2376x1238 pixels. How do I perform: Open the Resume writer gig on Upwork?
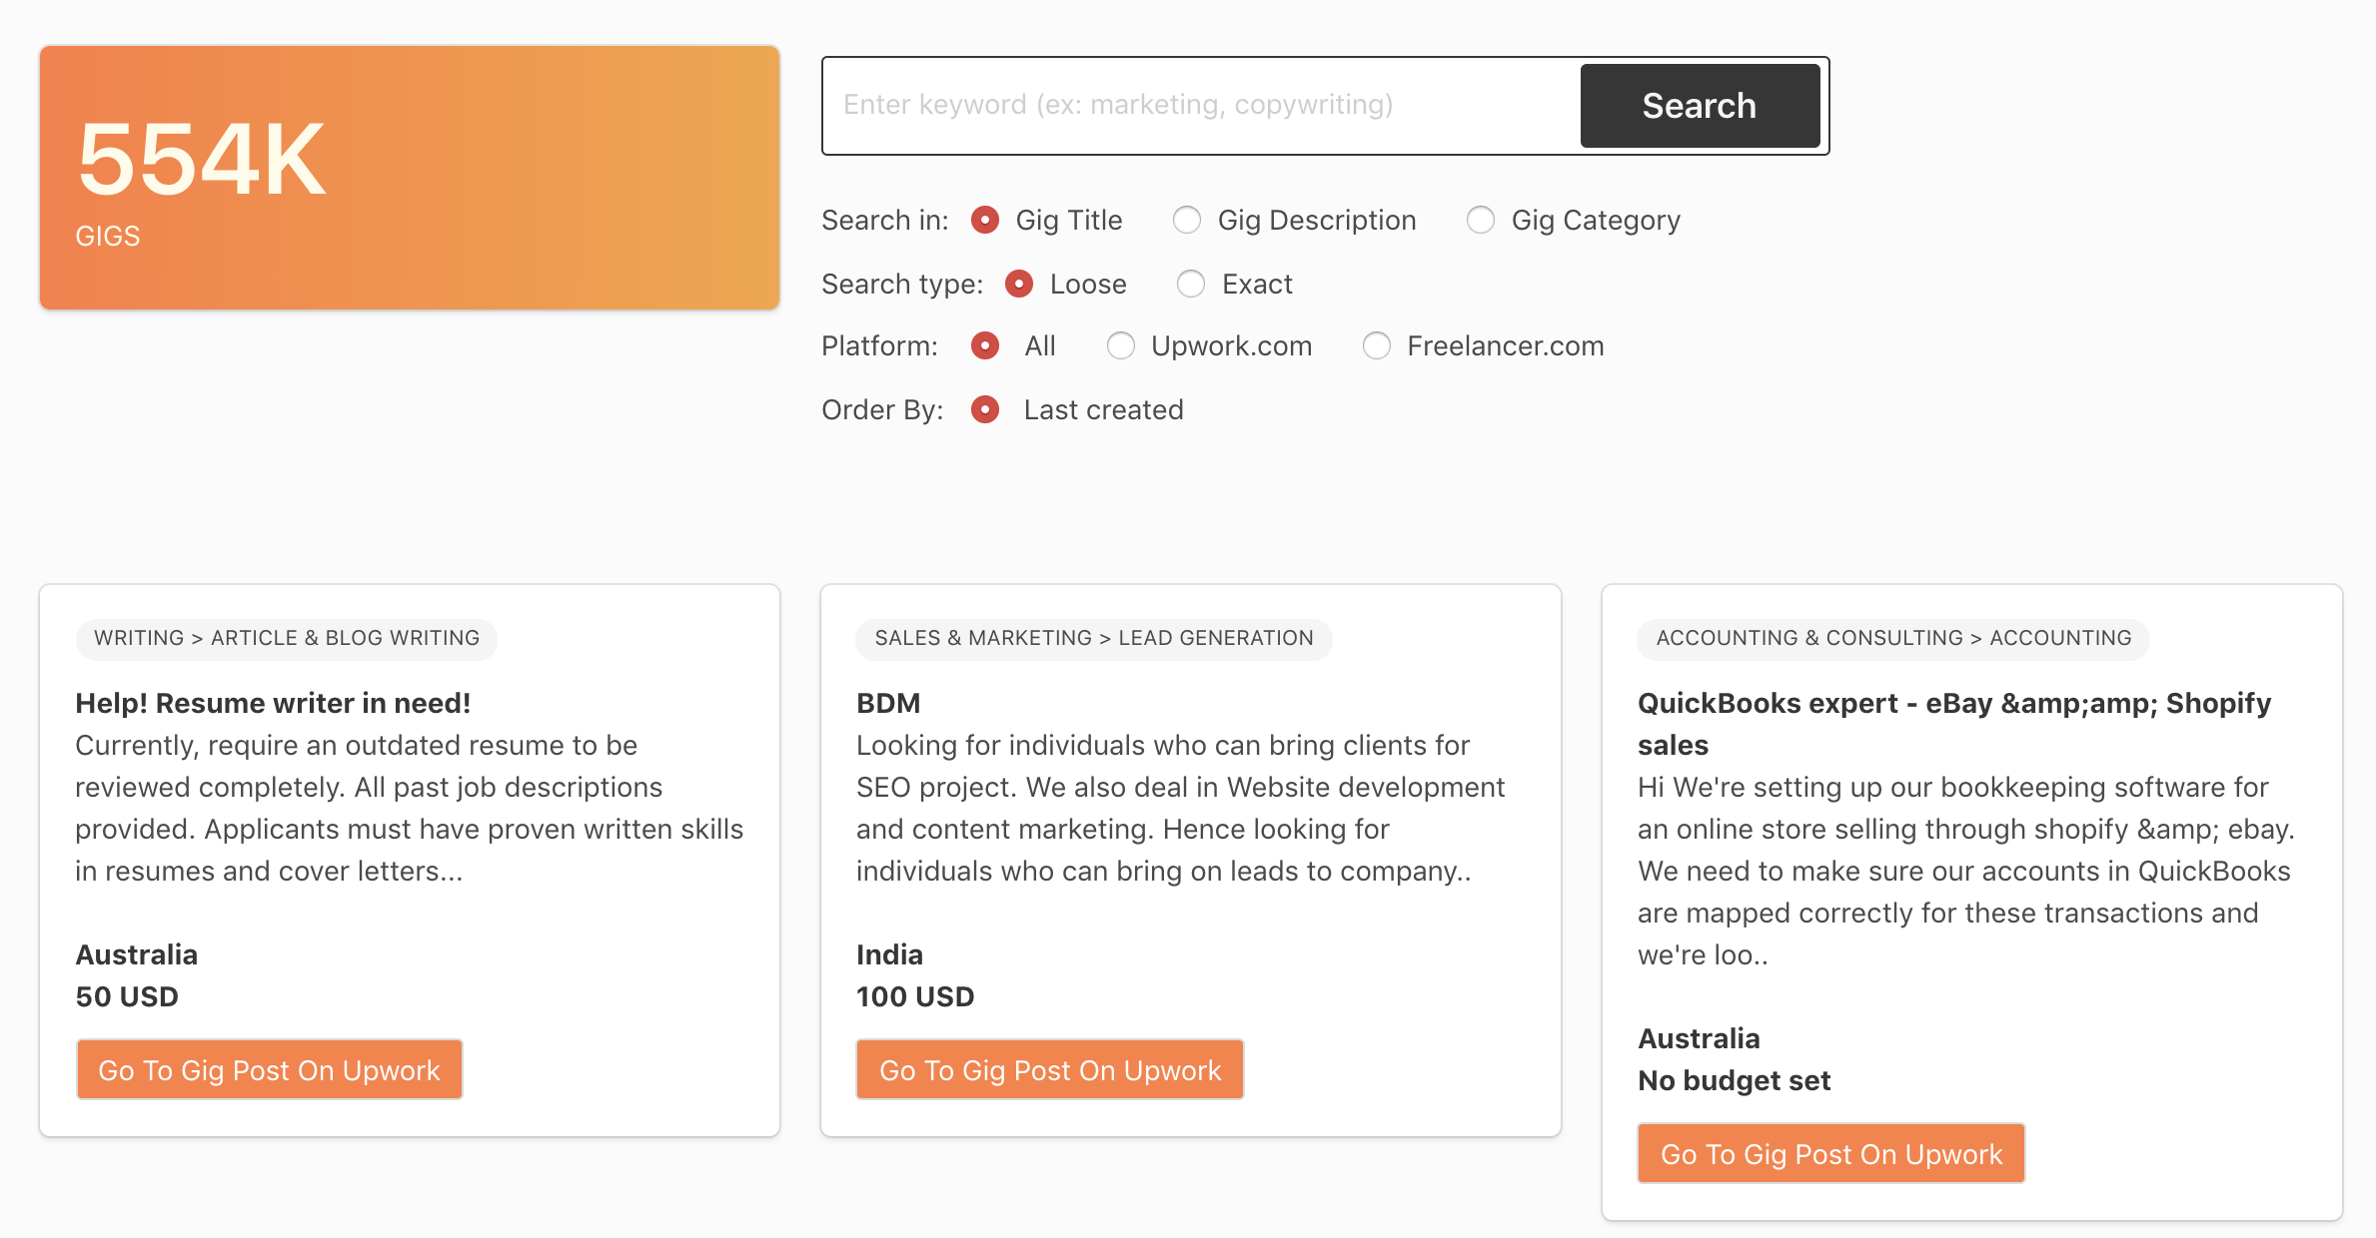pos(269,1070)
